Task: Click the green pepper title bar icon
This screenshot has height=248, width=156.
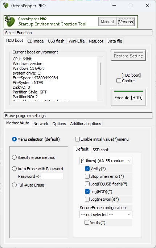Action: tap(6, 5)
